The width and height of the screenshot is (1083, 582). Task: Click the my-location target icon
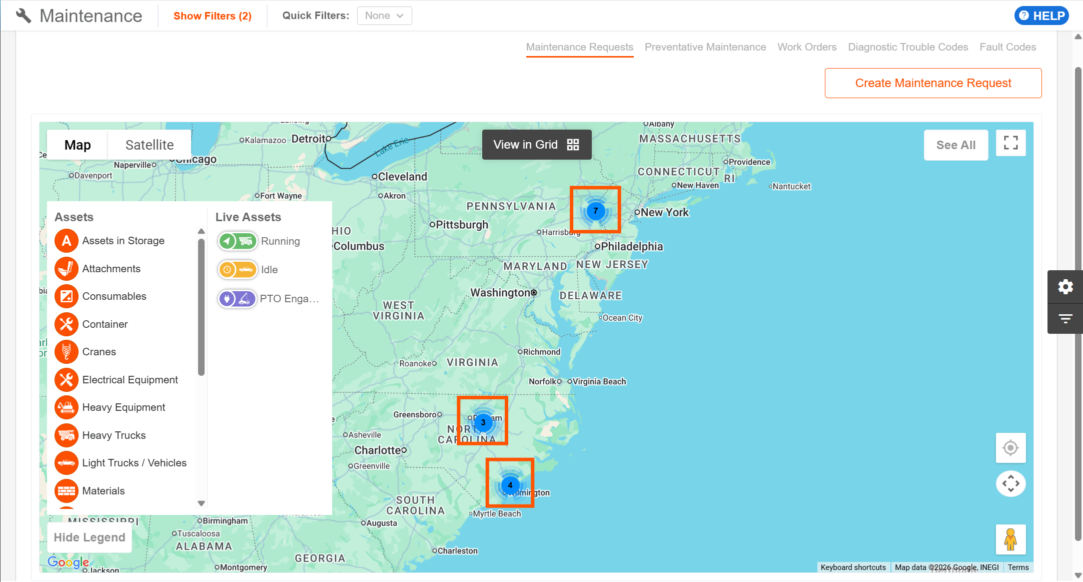[x=1010, y=448]
